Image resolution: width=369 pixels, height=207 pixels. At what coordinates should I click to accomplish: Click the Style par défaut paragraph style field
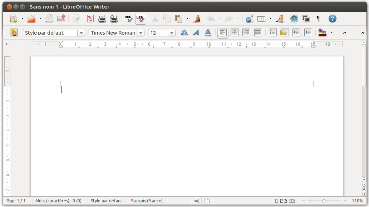tap(50, 33)
